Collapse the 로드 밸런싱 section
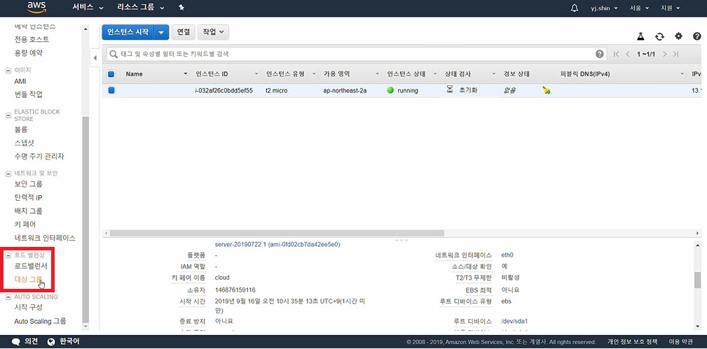The height and width of the screenshot is (349, 707). click(x=8, y=255)
